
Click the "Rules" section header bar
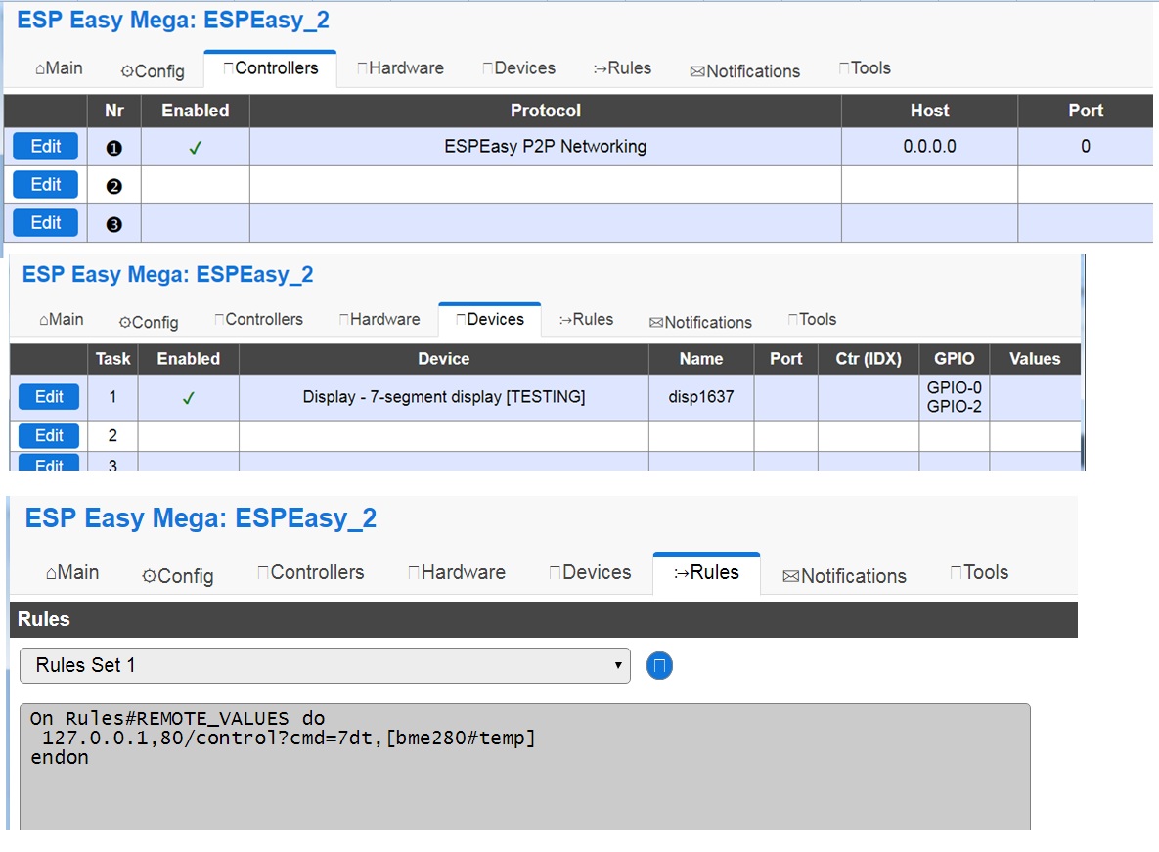click(543, 619)
